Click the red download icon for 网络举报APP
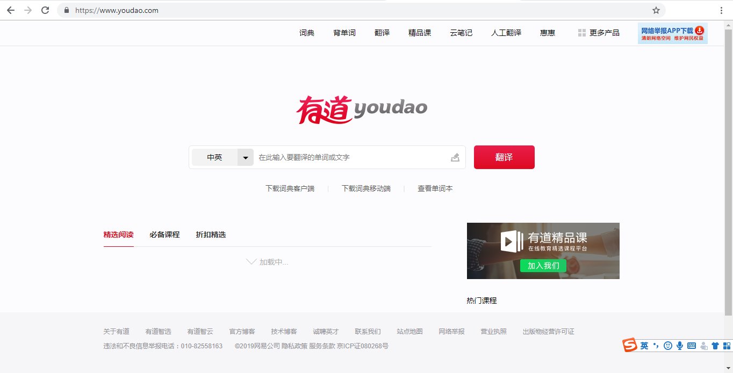 click(699, 31)
